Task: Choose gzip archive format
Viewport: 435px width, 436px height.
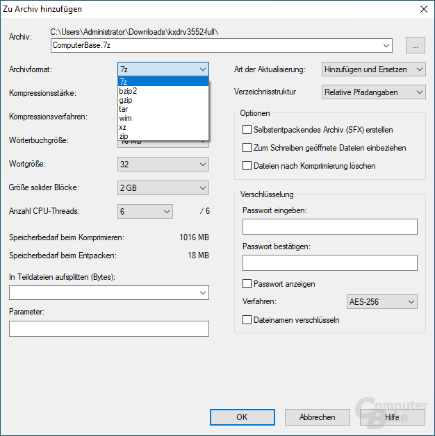Action: coord(163,100)
